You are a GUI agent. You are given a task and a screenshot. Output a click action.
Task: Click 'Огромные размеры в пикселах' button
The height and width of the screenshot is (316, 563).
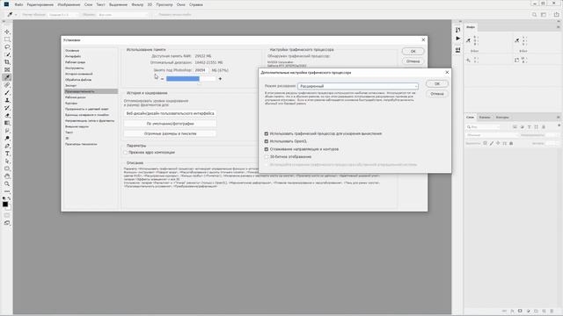(x=170, y=133)
